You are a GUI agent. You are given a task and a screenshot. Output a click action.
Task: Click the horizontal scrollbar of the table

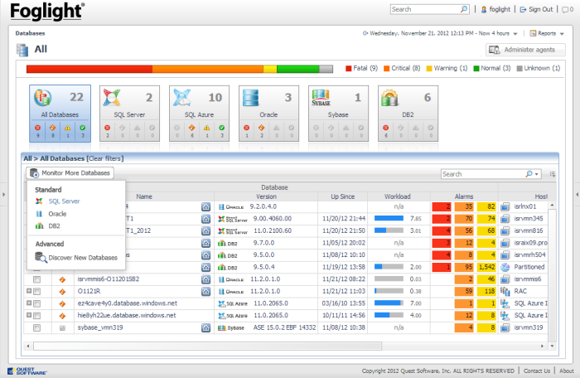click(207, 346)
